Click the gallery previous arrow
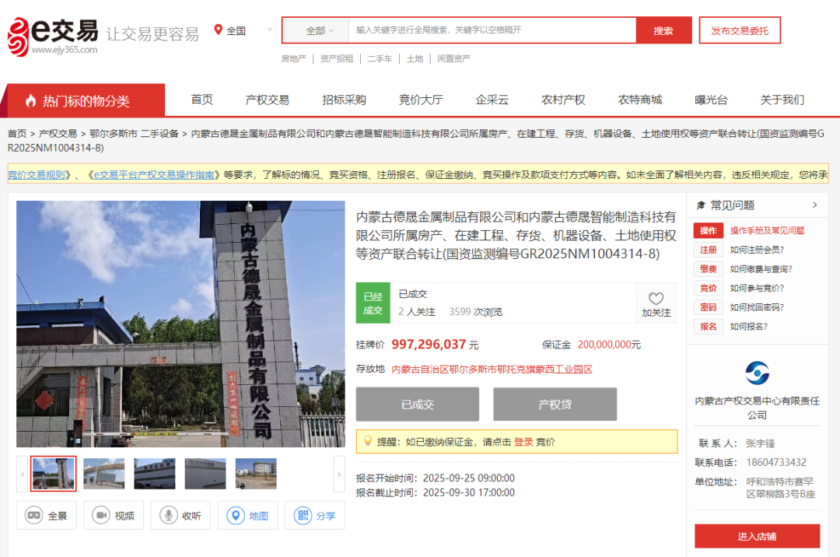 pos(22,474)
